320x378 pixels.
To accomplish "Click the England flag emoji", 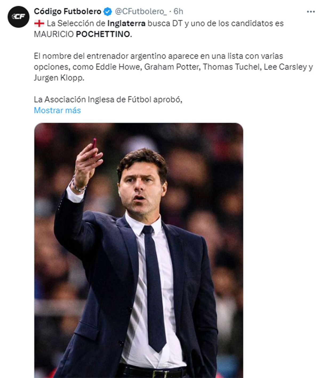I will coord(39,23).
